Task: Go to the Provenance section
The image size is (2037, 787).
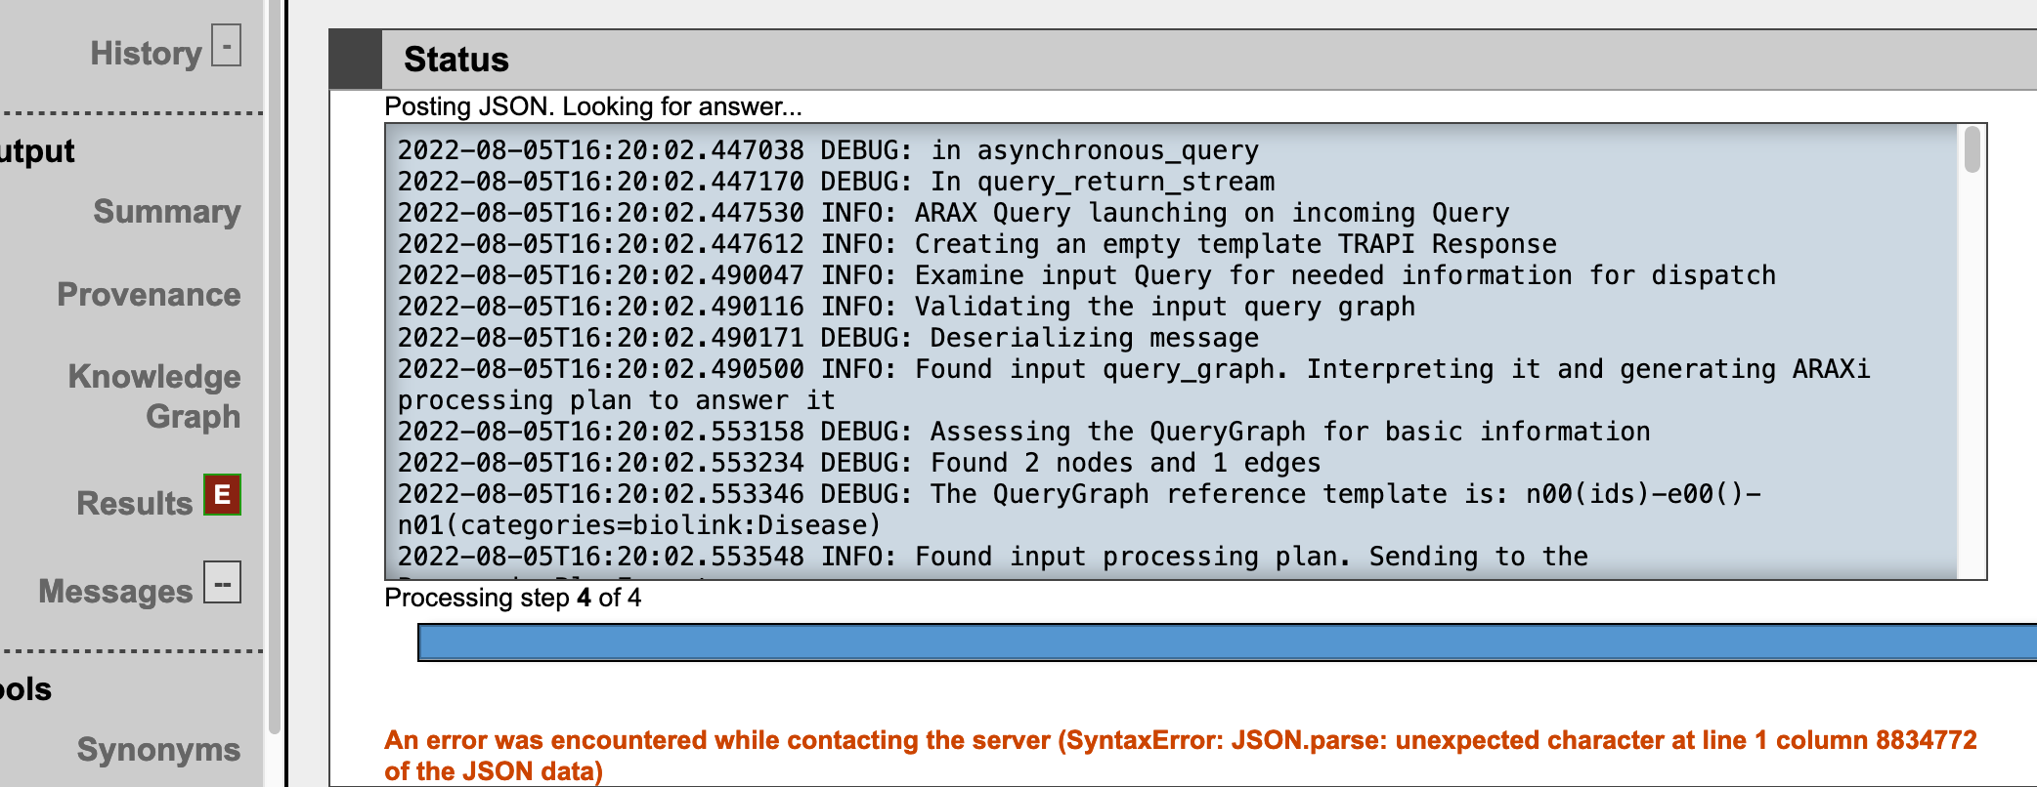Action: point(149,294)
